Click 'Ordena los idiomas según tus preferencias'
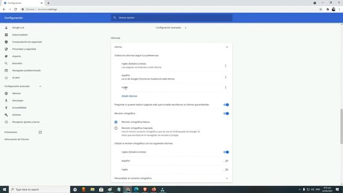Screen dimensions: 343x193 [x=136, y=56]
